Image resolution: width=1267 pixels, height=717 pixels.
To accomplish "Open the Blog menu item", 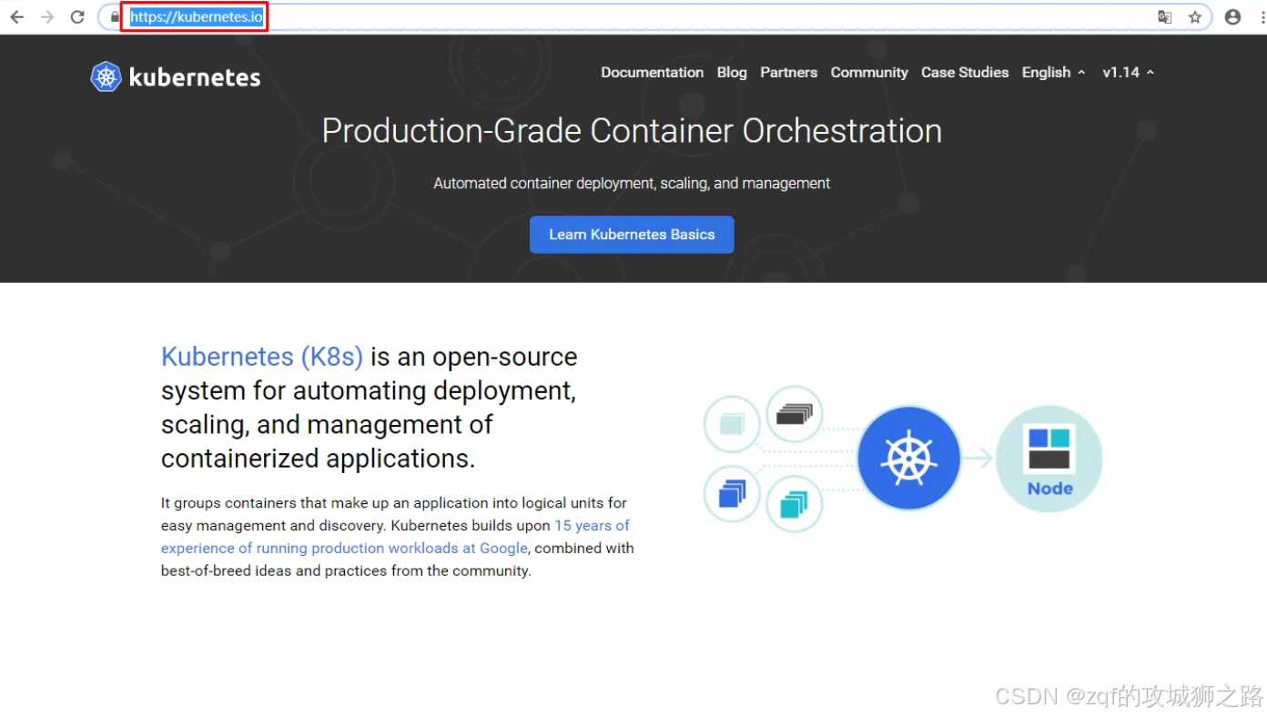I will (732, 73).
